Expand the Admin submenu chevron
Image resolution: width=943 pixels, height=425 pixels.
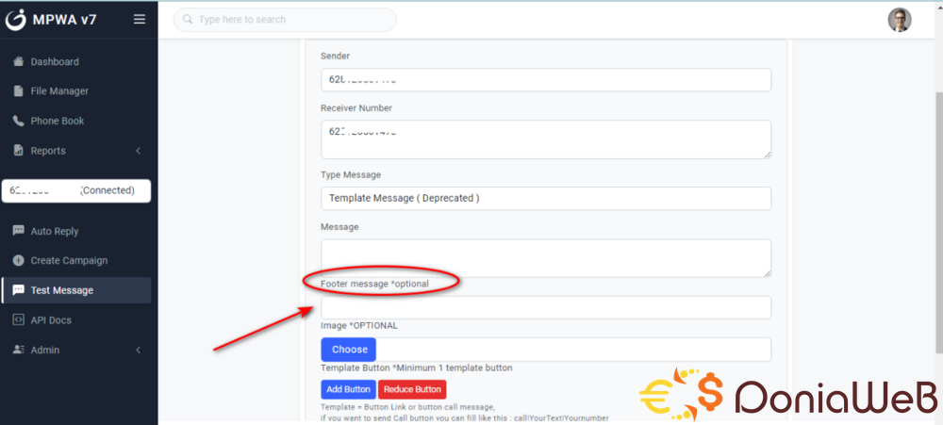tap(138, 350)
